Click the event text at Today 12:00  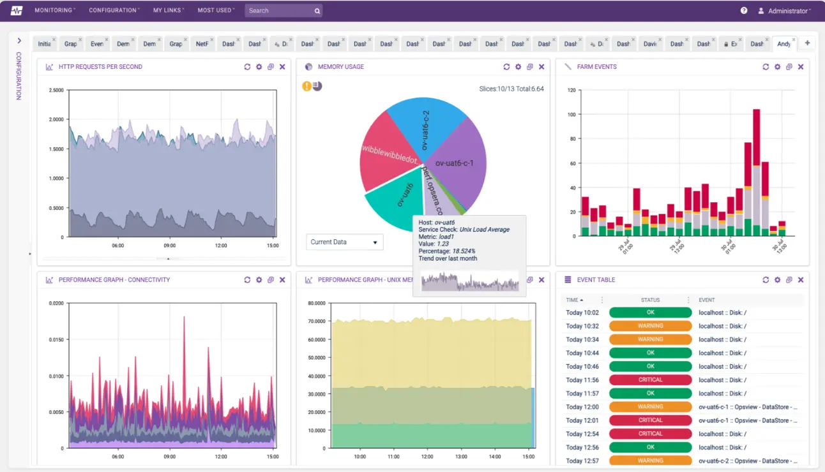(748, 407)
